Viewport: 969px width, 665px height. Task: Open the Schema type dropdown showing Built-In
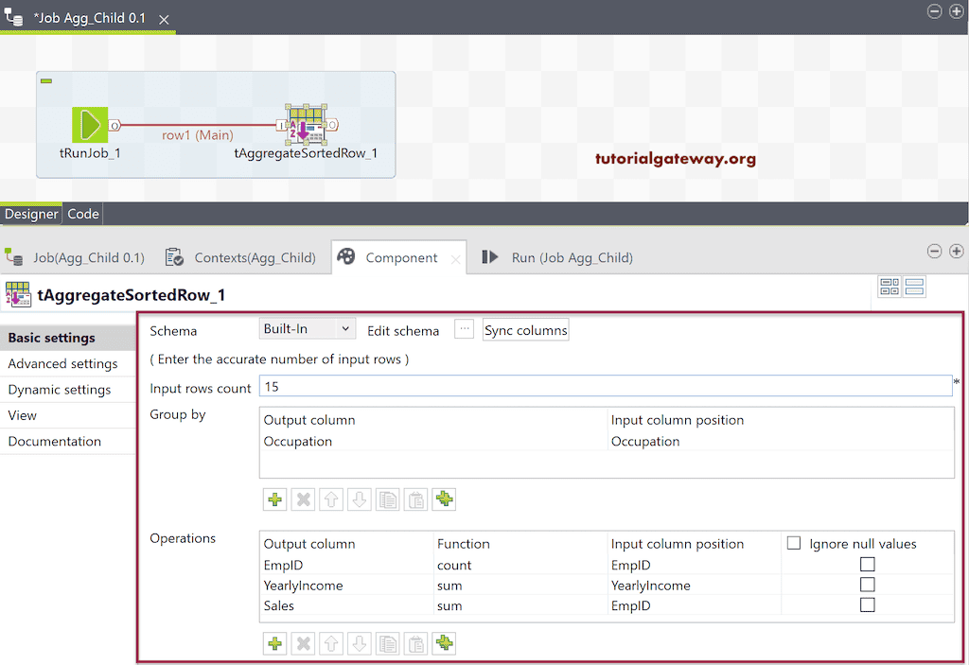point(307,329)
